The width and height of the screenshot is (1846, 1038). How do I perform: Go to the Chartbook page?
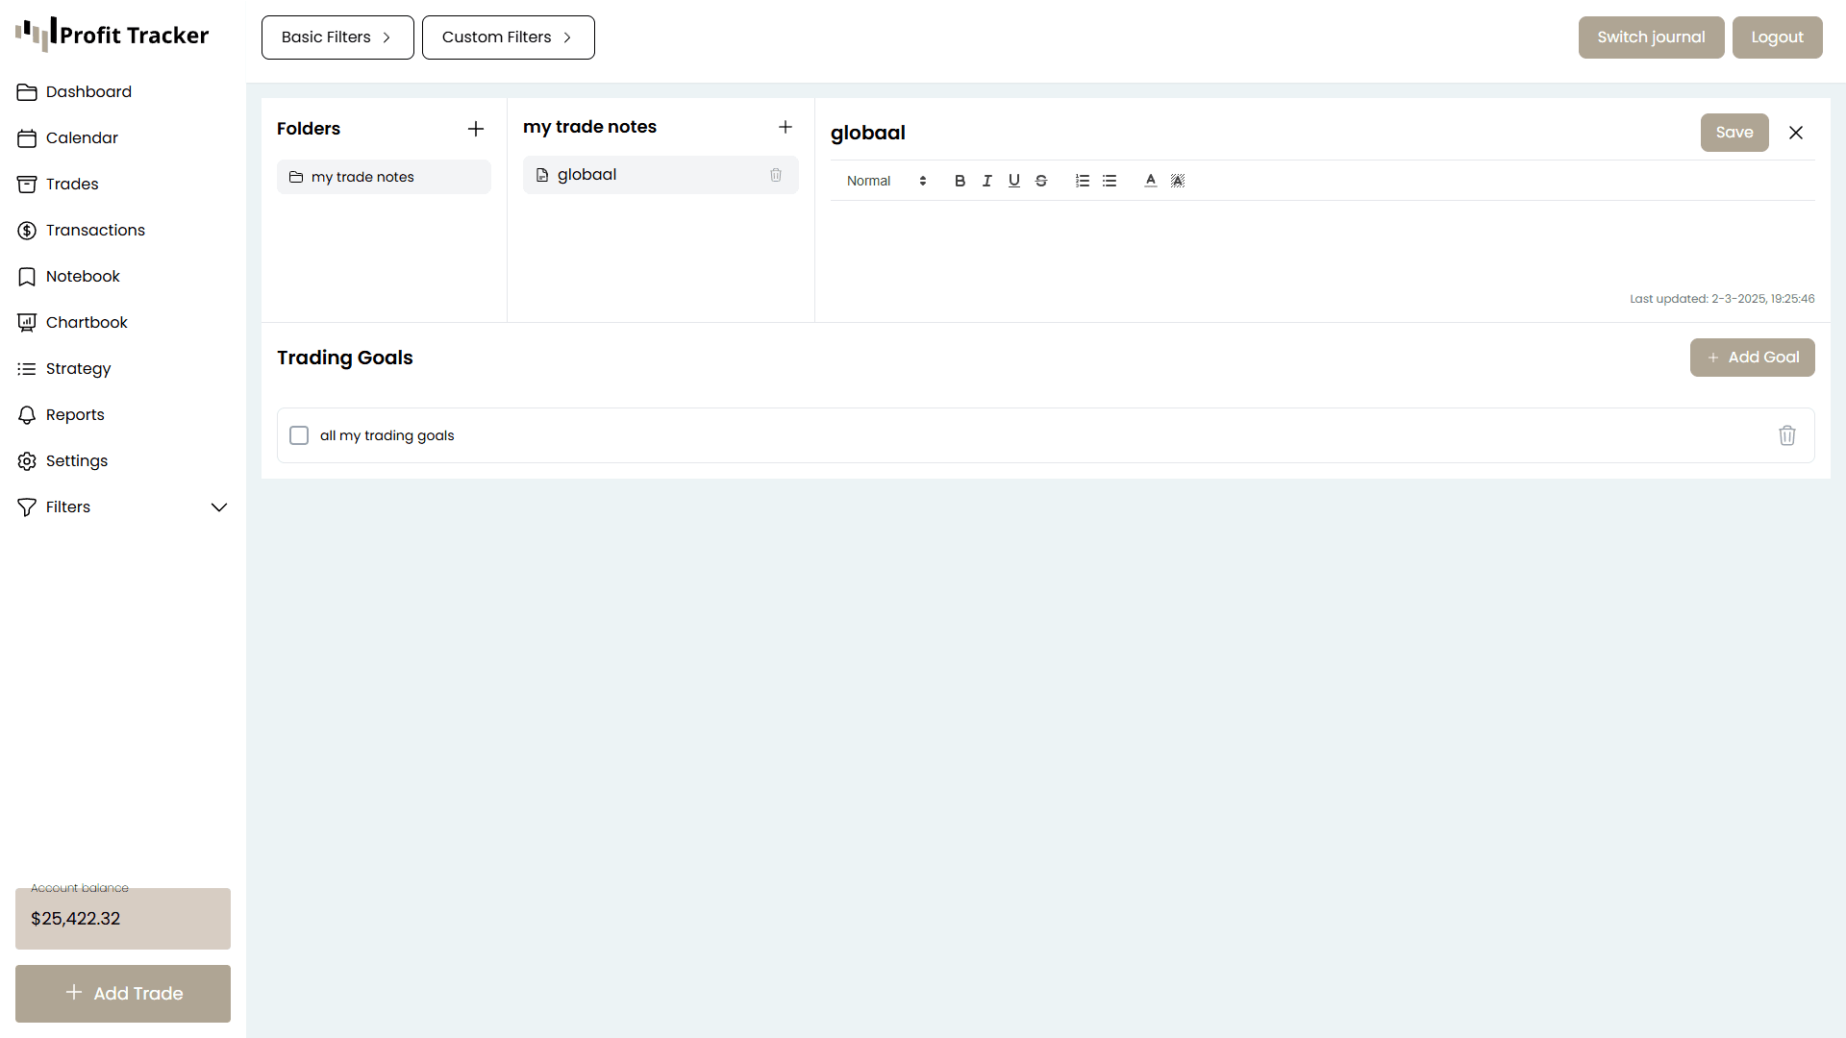[87, 322]
